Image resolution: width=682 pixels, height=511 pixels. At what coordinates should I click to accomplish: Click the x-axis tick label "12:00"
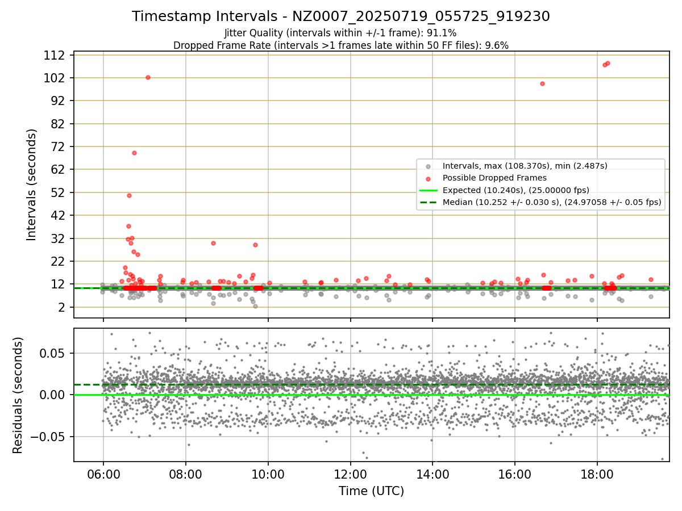[x=350, y=475]
